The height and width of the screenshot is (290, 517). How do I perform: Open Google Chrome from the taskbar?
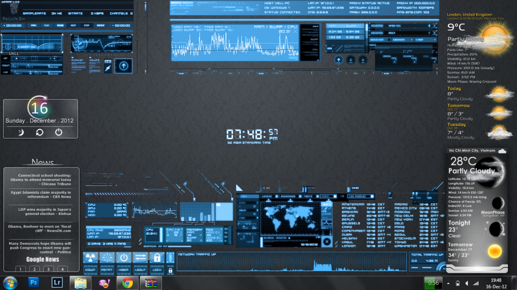click(x=127, y=283)
